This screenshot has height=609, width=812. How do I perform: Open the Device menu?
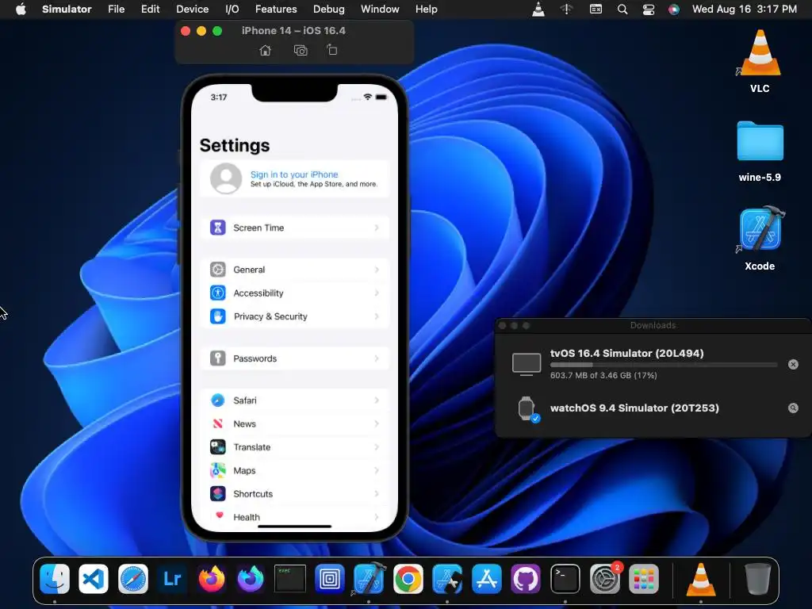pyautogui.click(x=192, y=9)
